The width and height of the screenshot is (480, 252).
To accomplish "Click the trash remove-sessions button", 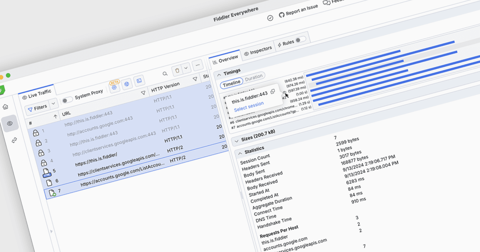I will [177, 70].
